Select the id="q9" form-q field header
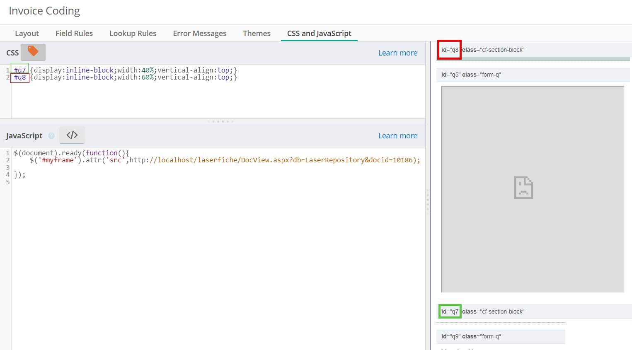Screen dimensions: 632x350 pos(501,336)
